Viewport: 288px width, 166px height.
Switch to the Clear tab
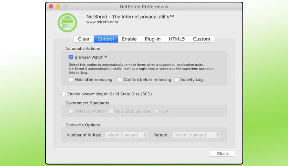(84, 39)
